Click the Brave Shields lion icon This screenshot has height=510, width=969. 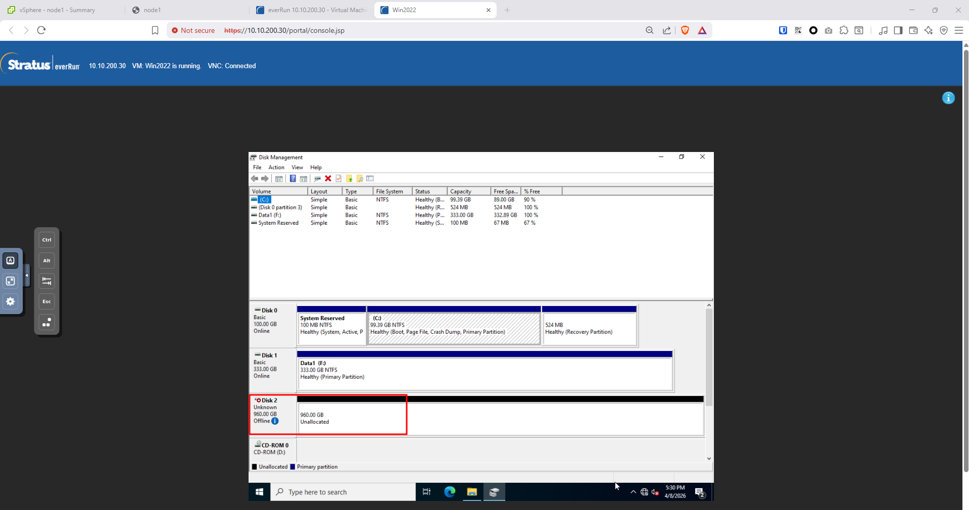(685, 30)
